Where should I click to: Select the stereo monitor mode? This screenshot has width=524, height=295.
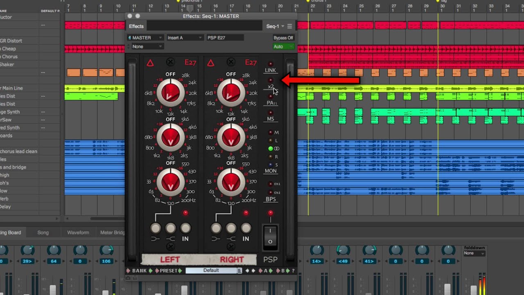[x=270, y=149]
